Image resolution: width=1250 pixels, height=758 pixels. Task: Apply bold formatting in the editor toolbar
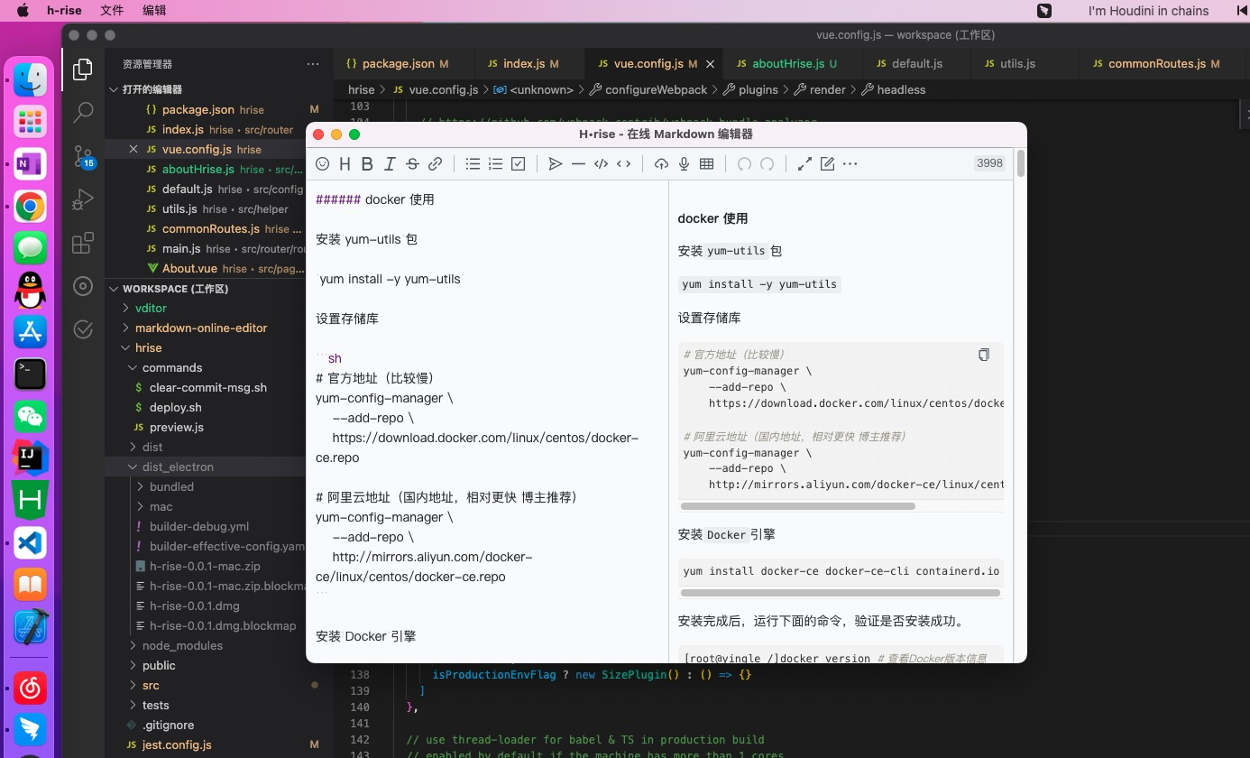click(x=367, y=163)
